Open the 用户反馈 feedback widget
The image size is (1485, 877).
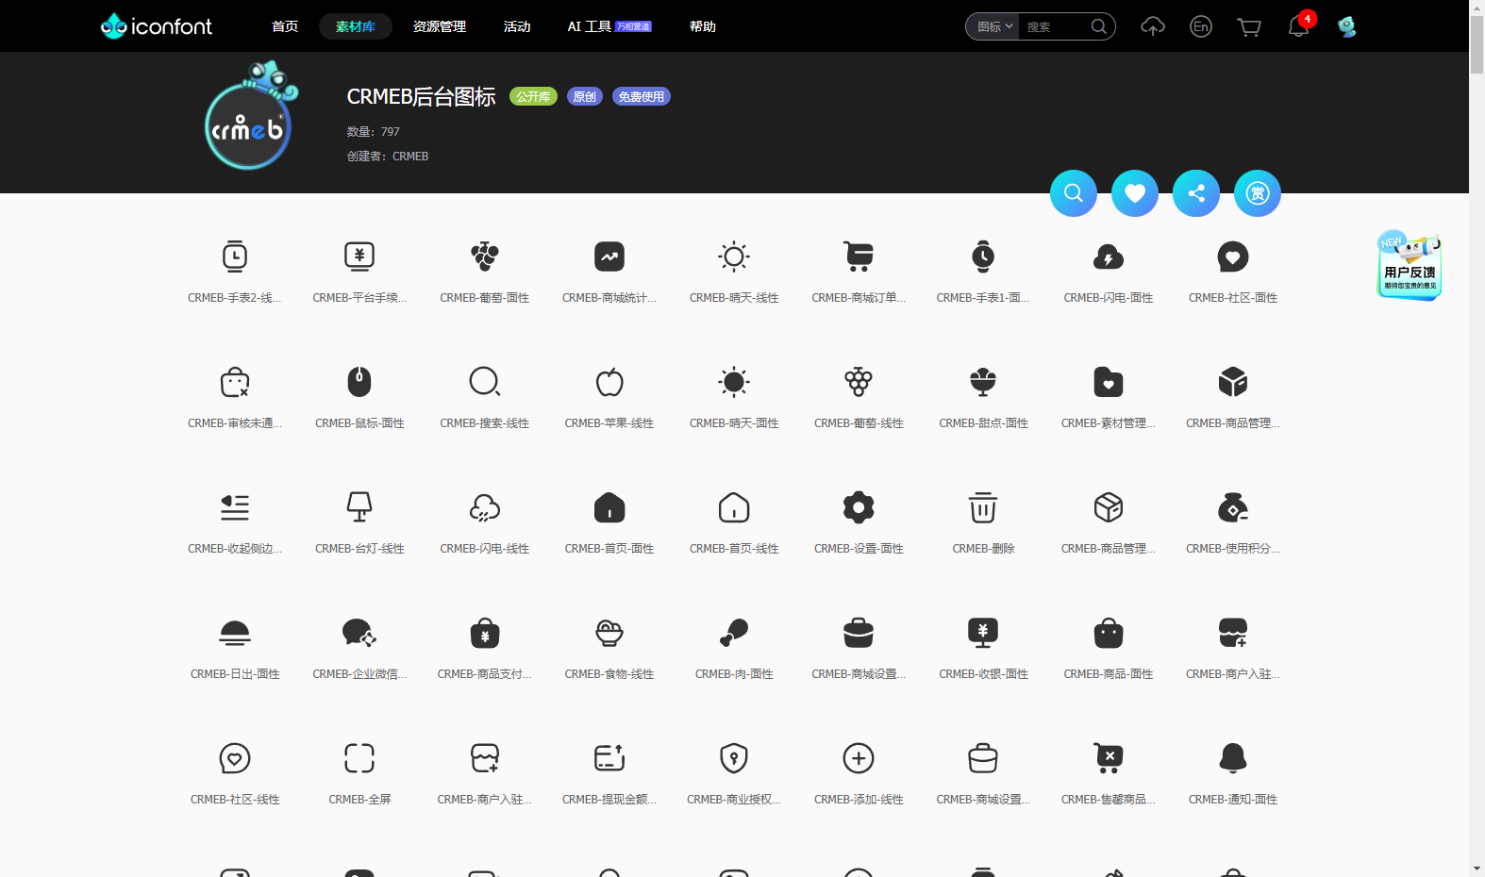click(x=1410, y=266)
